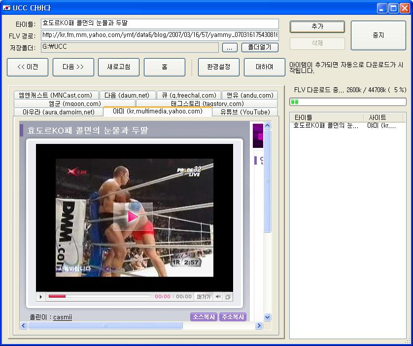Mute the video with the speaker icon

coord(218,297)
